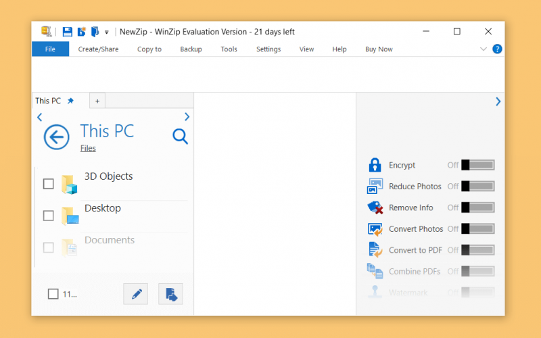Turn on the Combine PDFs switch
The image size is (541, 338).
478,272
